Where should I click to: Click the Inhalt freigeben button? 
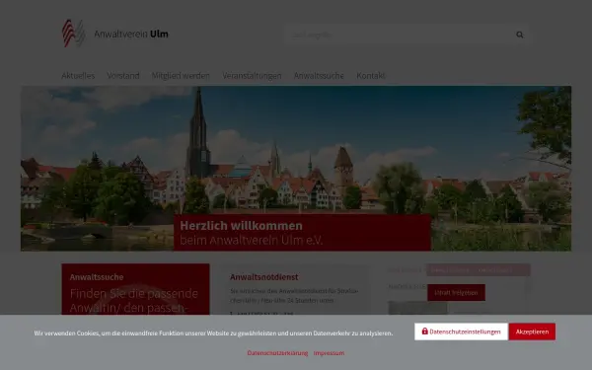[456, 293]
